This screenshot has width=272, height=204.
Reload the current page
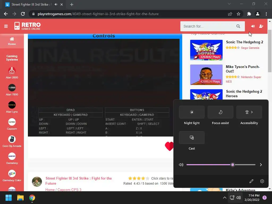coord(23,14)
